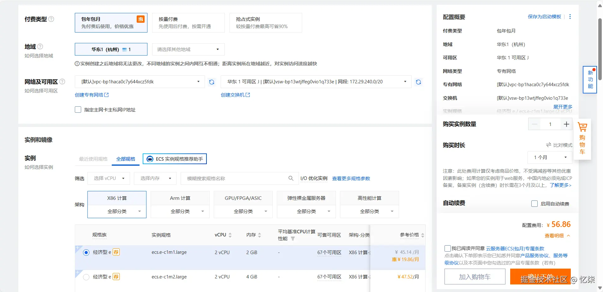Viewport: 603px width, 292px height.
Task: Click 保存为启动模板 link
Action: [544, 17]
